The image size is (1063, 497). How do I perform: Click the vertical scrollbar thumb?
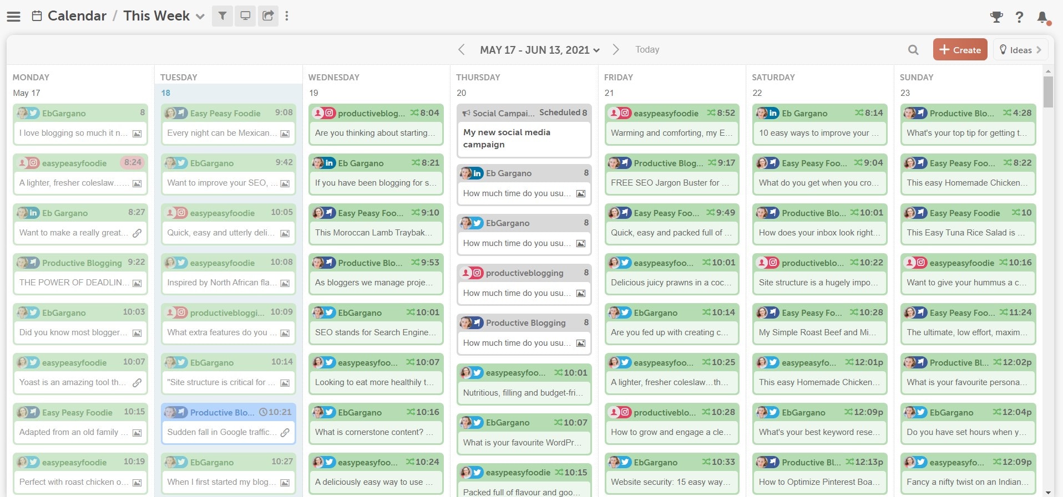coord(1048,91)
